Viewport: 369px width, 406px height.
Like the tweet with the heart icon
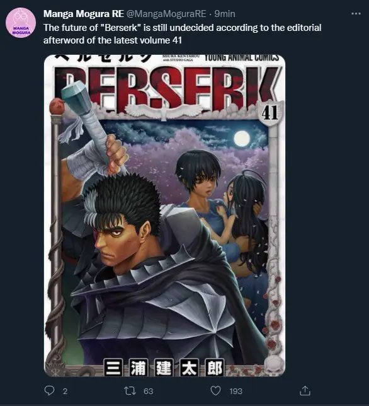(x=215, y=391)
